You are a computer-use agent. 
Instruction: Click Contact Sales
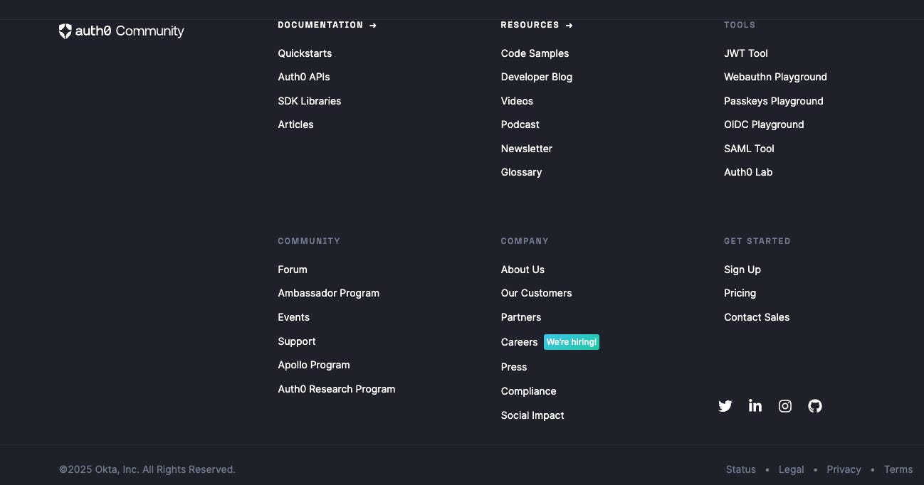tap(757, 317)
